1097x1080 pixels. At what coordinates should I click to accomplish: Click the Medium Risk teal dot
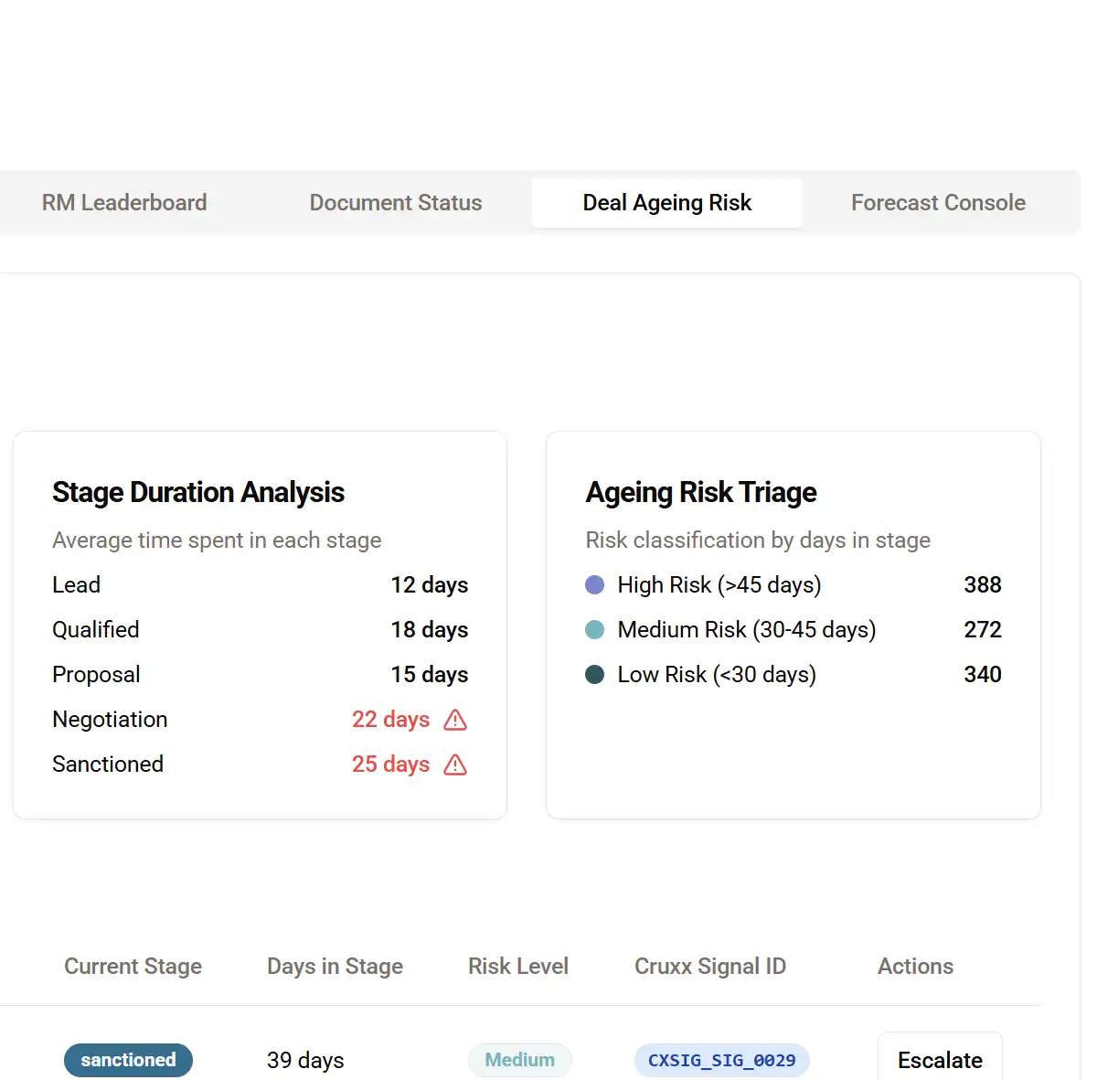594,630
